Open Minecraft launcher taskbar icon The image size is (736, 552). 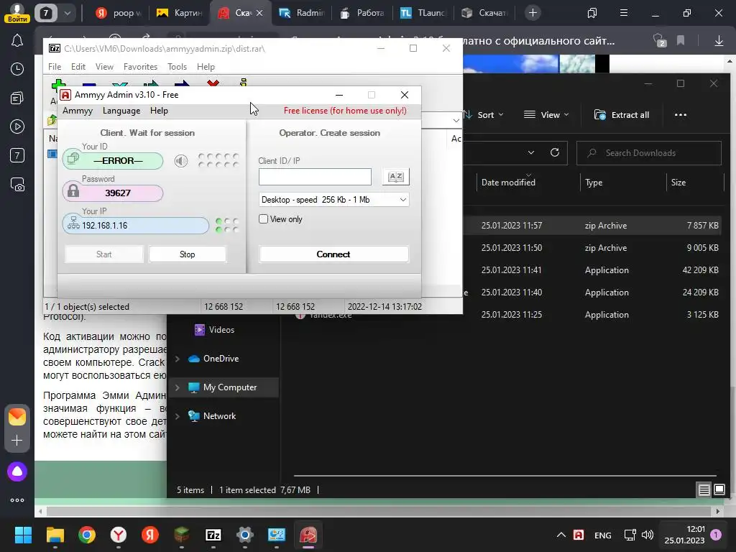(x=182, y=535)
